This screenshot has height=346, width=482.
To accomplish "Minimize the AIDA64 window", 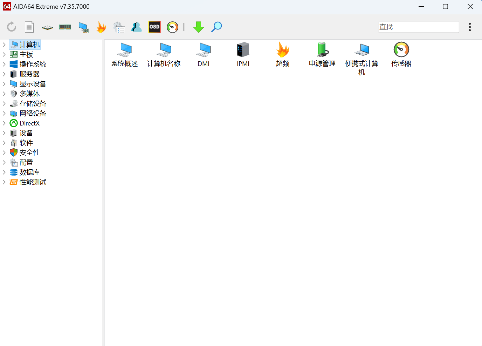I will point(421,6).
